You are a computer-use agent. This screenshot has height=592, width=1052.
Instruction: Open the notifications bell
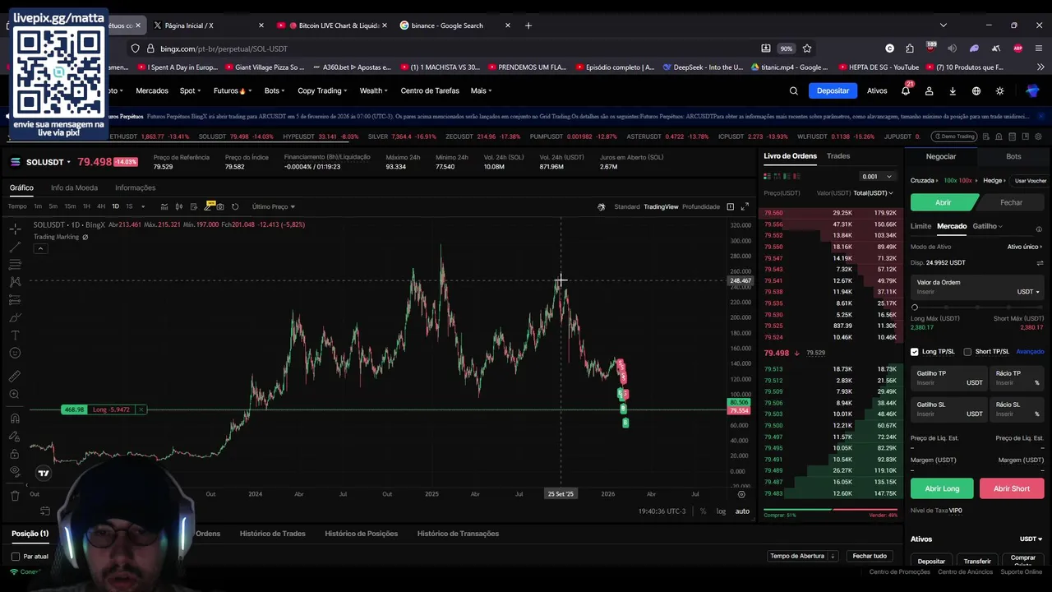point(905,90)
